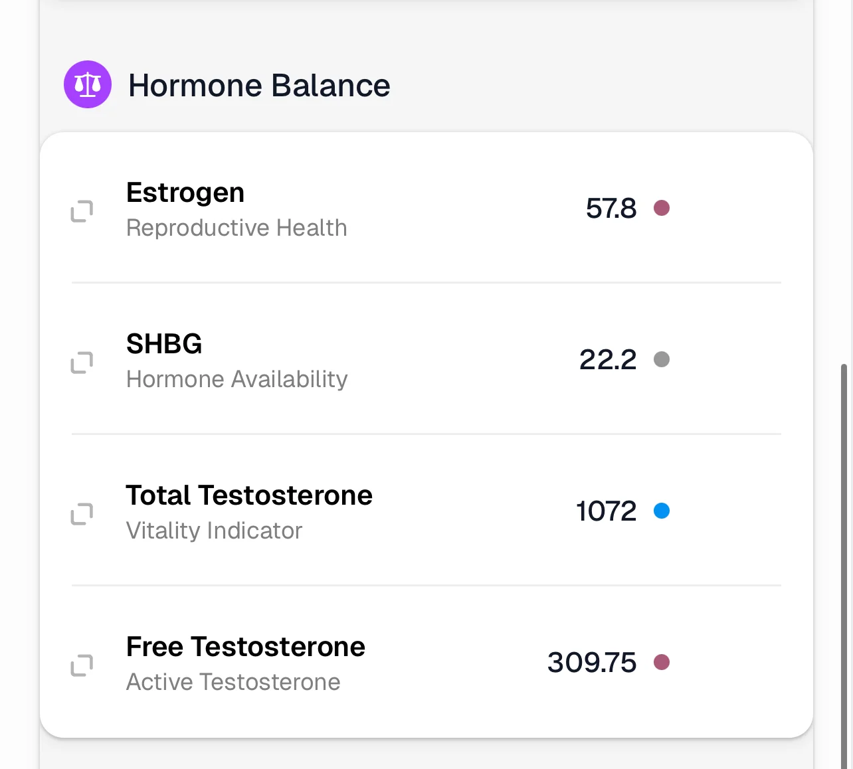This screenshot has width=853, height=769.
Task: Expand the SHBG row details icon
Action: 82,363
